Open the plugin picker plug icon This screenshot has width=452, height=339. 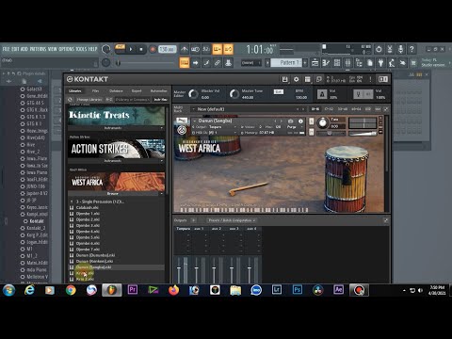pos(380,63)
